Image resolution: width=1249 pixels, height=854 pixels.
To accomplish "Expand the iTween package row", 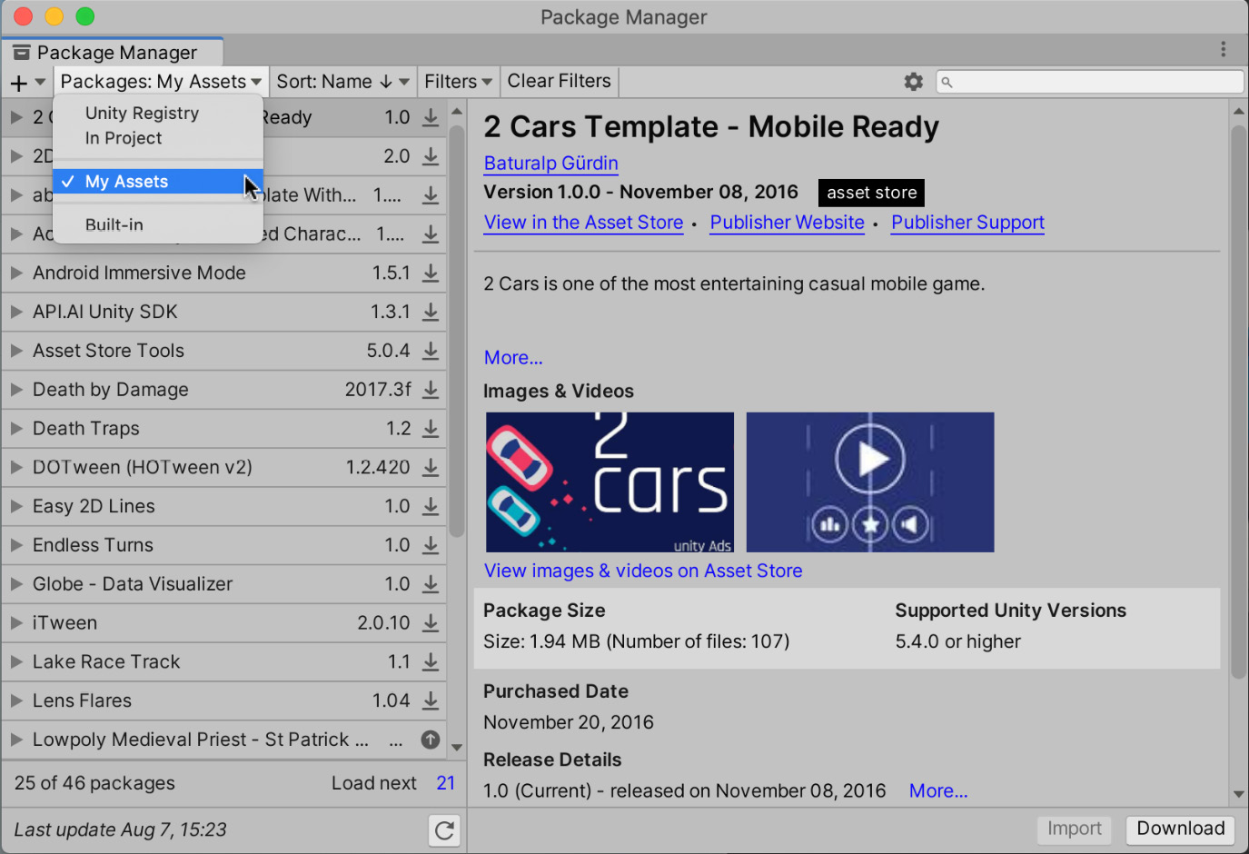I will click(x=16, y=623).
